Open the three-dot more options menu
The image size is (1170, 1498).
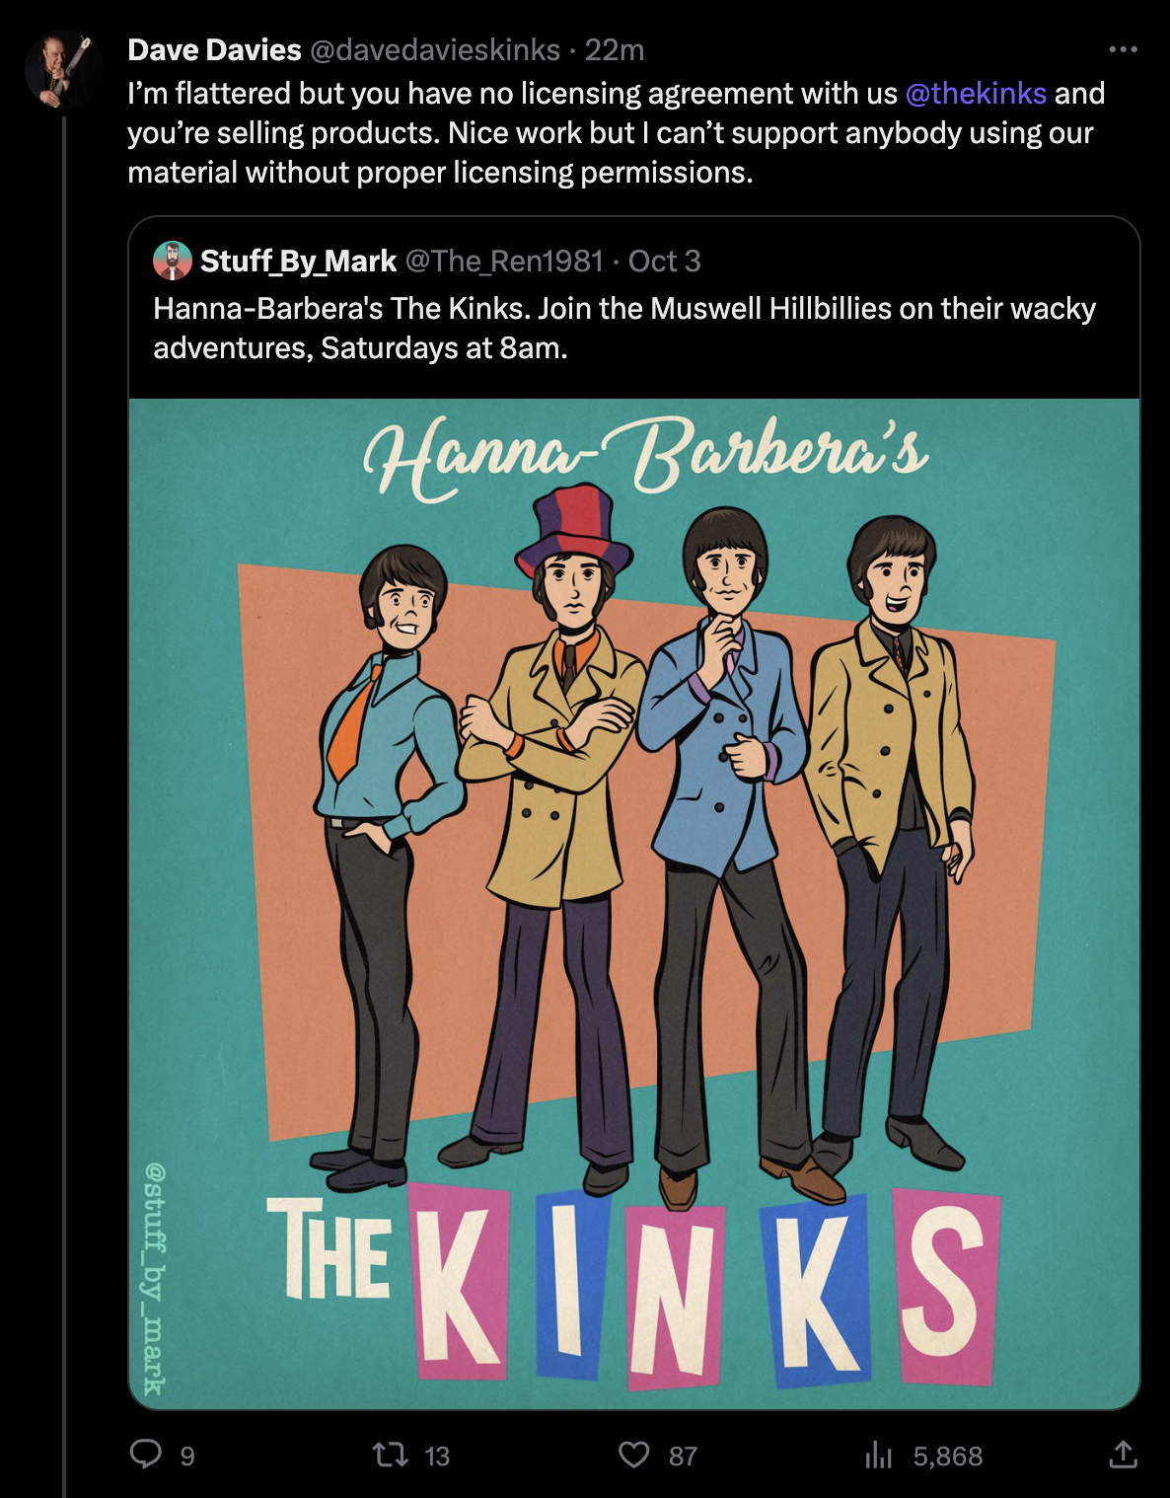[x=1123, y=49]
